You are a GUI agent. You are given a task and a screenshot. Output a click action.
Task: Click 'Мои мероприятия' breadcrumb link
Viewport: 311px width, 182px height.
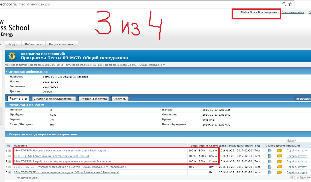click(16, 65)
